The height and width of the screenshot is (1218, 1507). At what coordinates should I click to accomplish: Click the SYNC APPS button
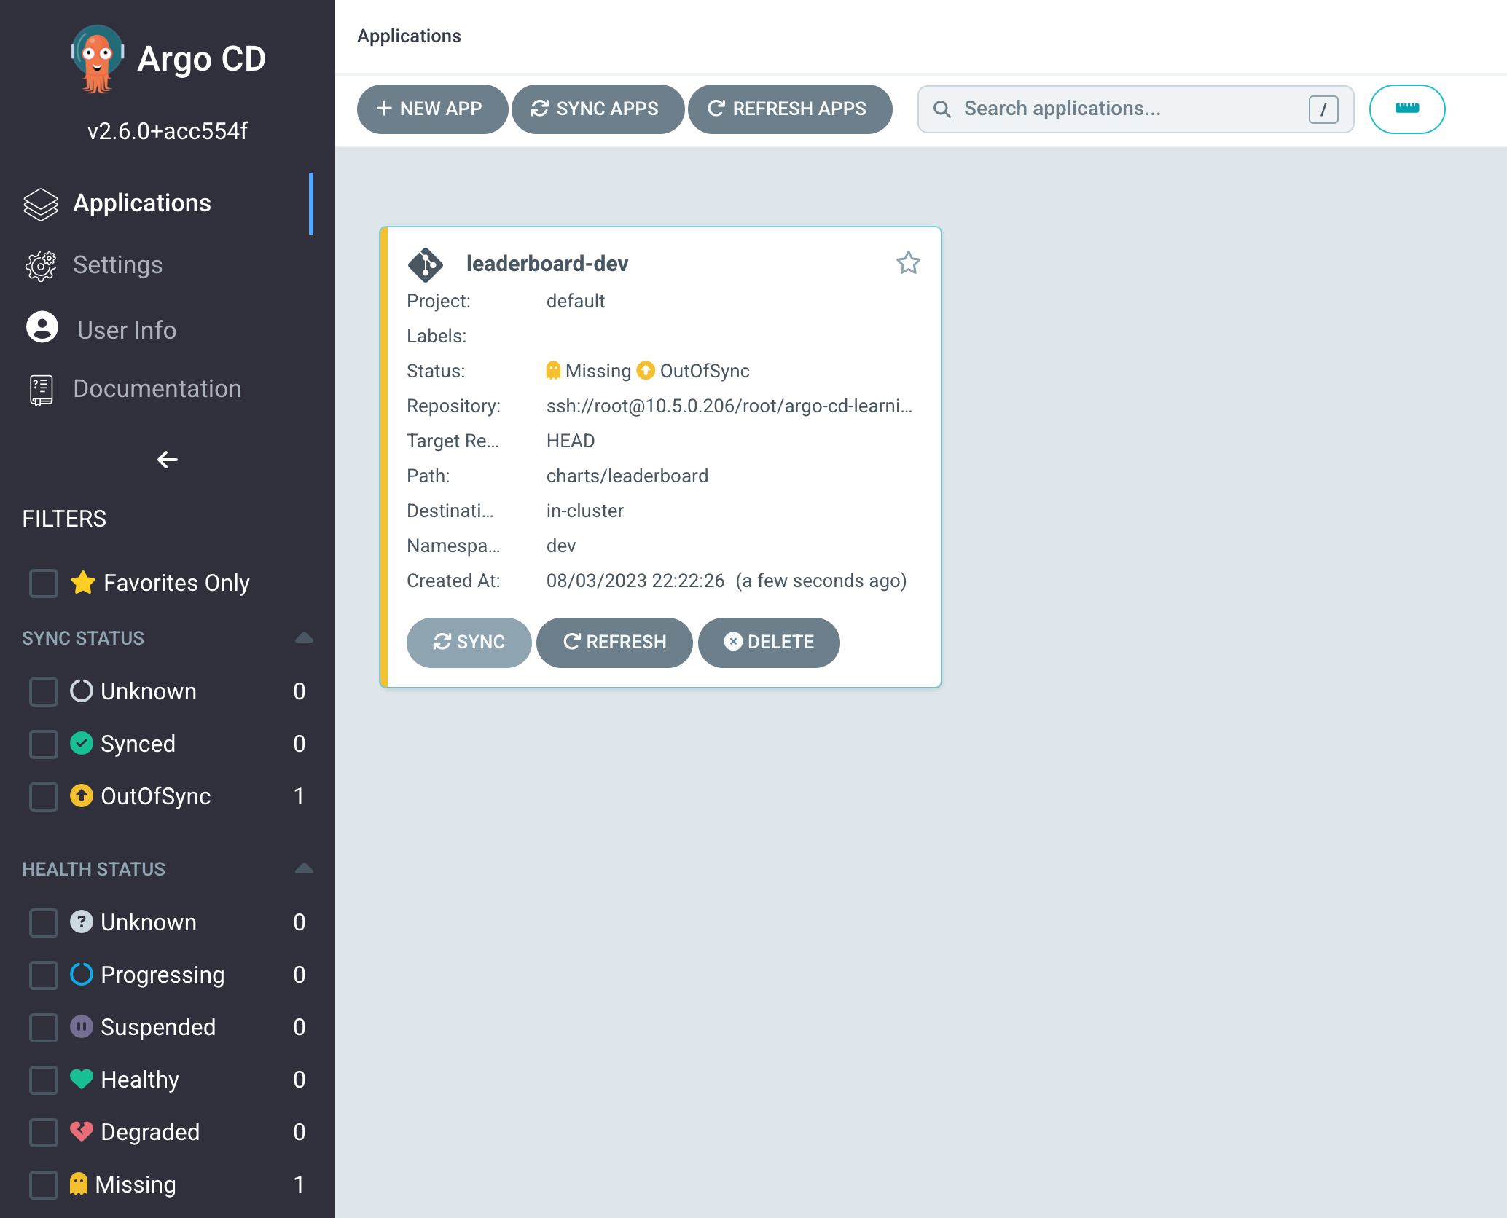[x=598, y=108]
